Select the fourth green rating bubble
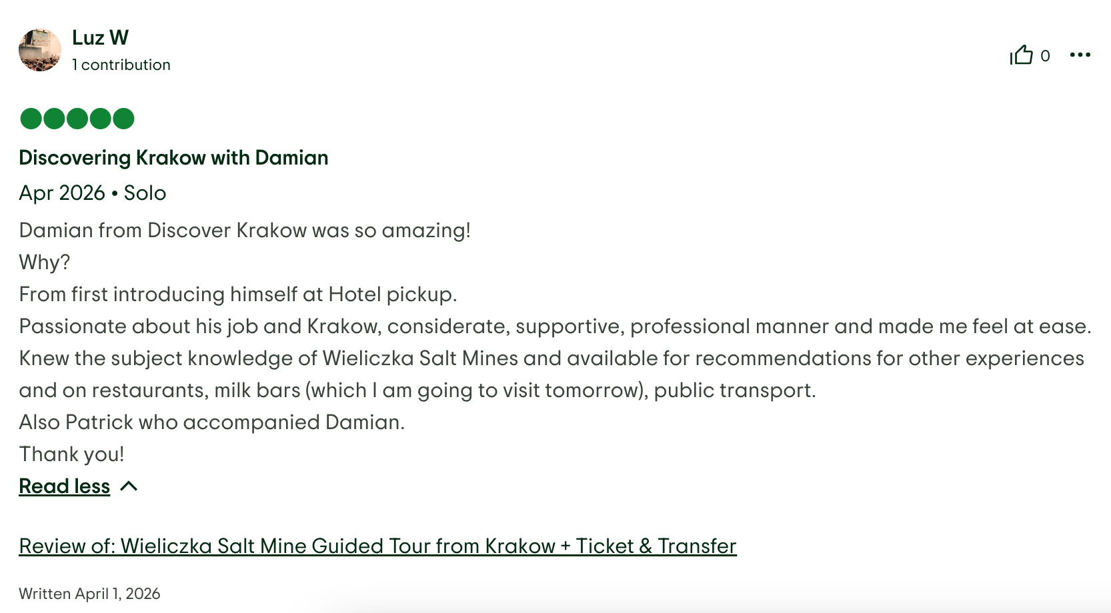The width and height of the screenshot is (1111, 613). (x=101, y=118)
